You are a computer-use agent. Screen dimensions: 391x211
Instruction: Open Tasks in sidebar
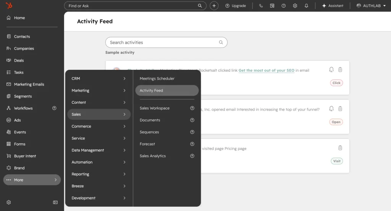coord(32,72)
